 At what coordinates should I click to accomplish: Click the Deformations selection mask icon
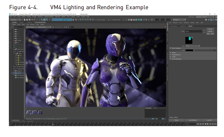(x=63, y=20)
